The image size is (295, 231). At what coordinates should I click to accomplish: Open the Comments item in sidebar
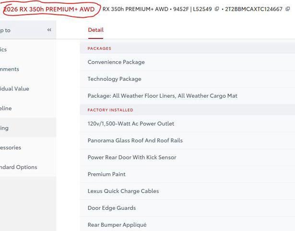[x=10, y=69]
